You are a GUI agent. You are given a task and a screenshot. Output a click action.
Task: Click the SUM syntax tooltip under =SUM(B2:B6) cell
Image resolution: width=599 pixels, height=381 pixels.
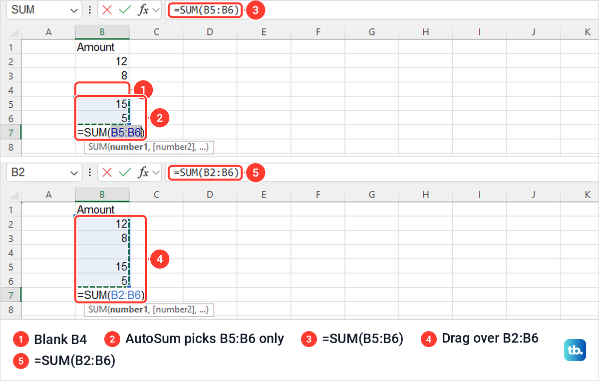[x=149, y=310]
